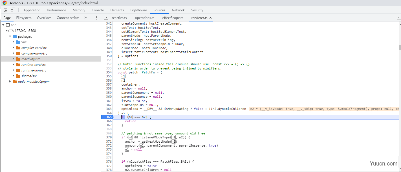Screen dimensions: 401x172
Task: Collapse the 127.0.0.1:5500 tree node
Action: click(x=6, y=31)
